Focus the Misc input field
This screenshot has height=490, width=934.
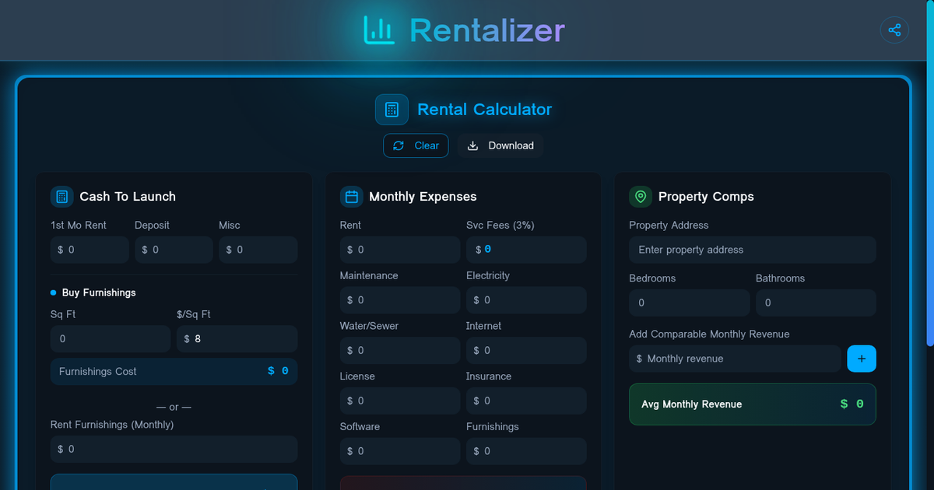pos(258,250)
